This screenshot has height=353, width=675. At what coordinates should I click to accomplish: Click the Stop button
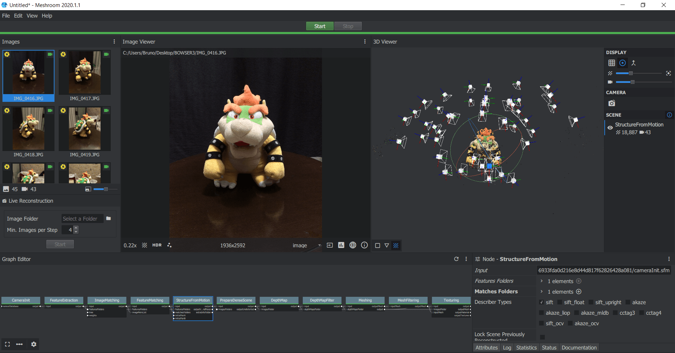coord(348,26)
